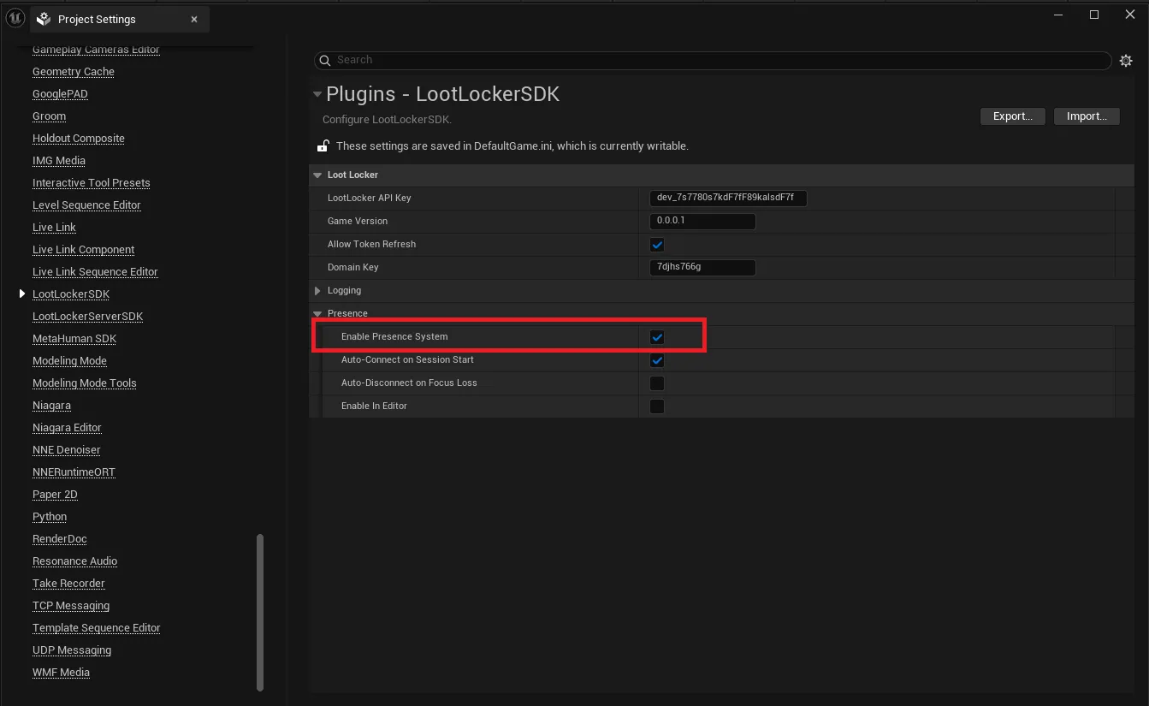The image size is (1149, 706).
Task: Open RenderDoc settings
Action: pyautogui.click(x=60, y=539)
